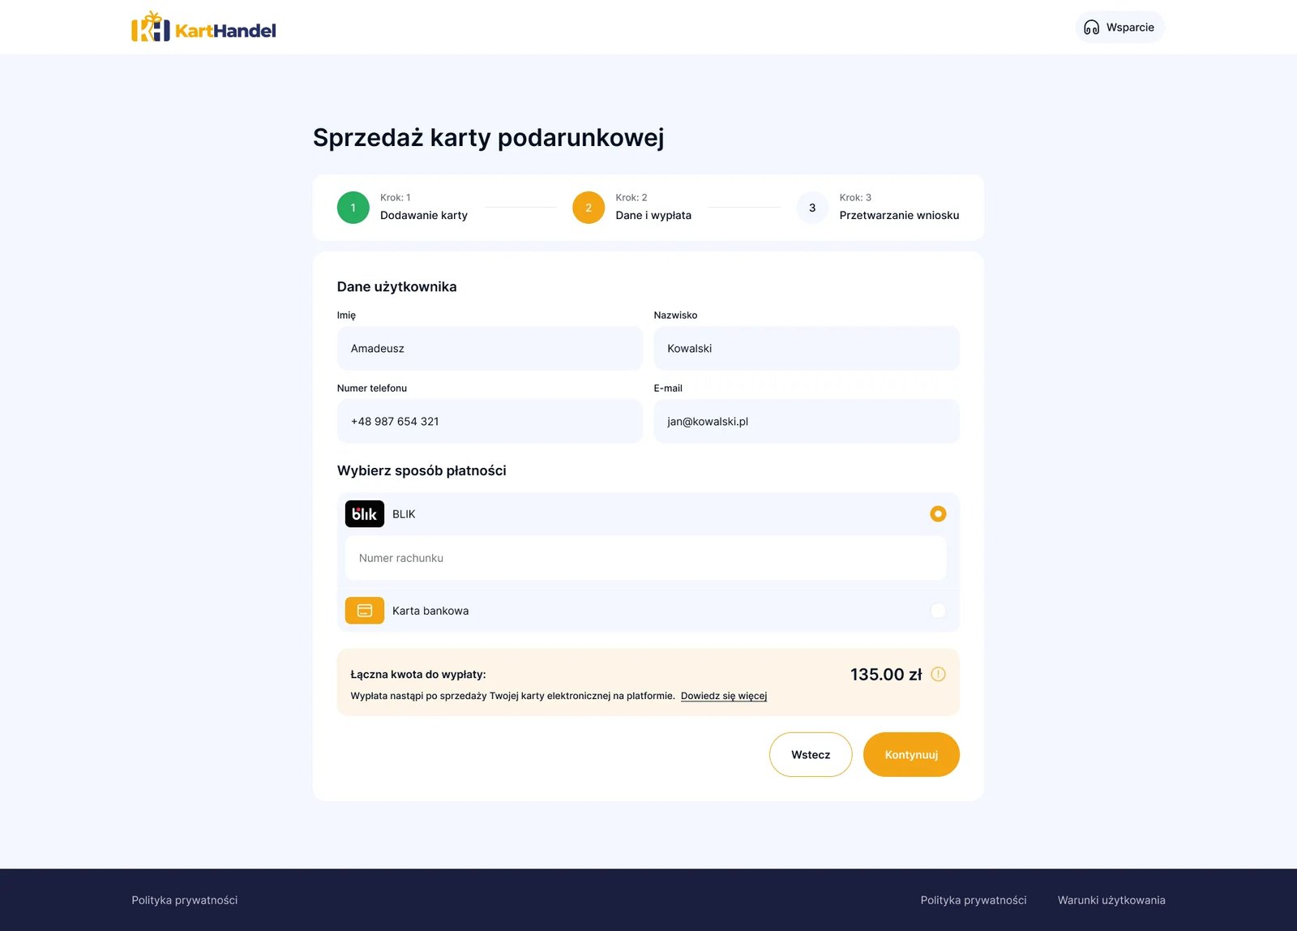Click the headset support icon
This screenshot has width=1297, height=931.
pos(1092,28)
